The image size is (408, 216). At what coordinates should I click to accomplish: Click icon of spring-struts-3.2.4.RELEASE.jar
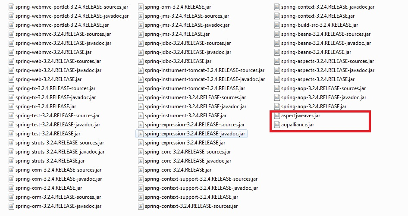pyautogui.click(x=11, y=161)
